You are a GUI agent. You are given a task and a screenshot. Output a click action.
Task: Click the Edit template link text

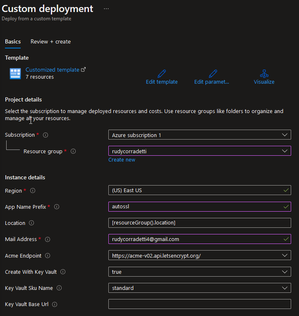[162, 82]
